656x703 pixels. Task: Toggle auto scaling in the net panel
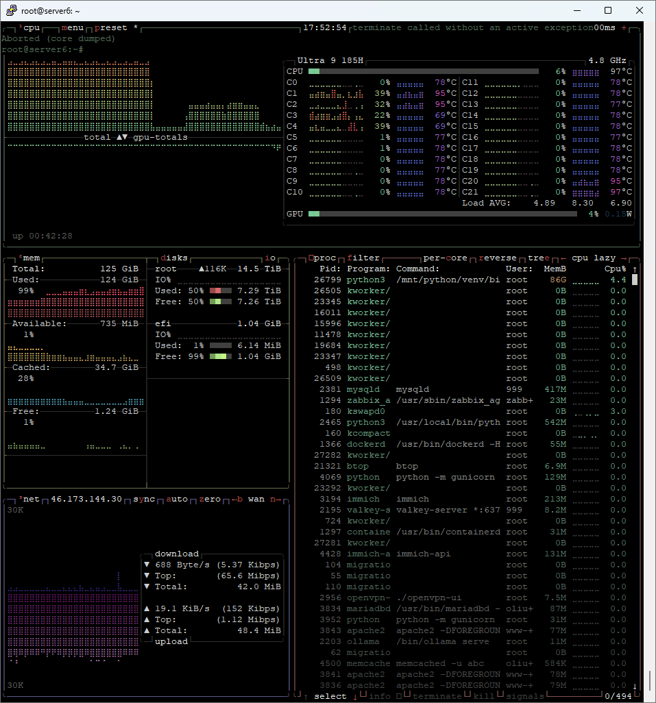[177, 500]
